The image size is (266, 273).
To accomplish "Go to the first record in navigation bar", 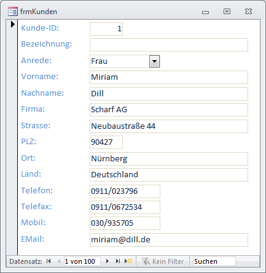I will coord(49,261).
